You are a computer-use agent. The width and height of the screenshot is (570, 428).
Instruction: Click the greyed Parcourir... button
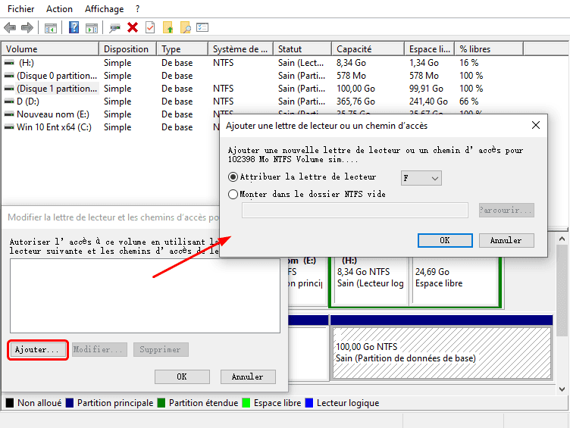point(506,210)
